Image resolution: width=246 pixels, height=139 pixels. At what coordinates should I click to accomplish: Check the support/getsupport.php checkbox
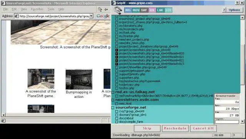tap(116, 71)
